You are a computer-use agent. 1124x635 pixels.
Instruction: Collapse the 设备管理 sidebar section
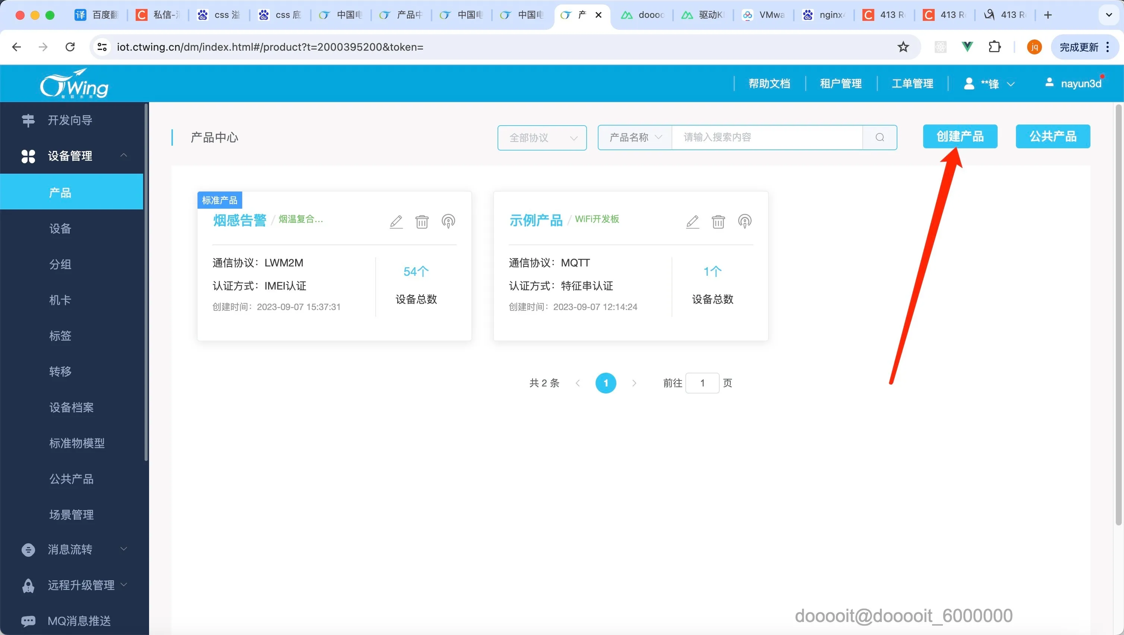click(123, 155)
